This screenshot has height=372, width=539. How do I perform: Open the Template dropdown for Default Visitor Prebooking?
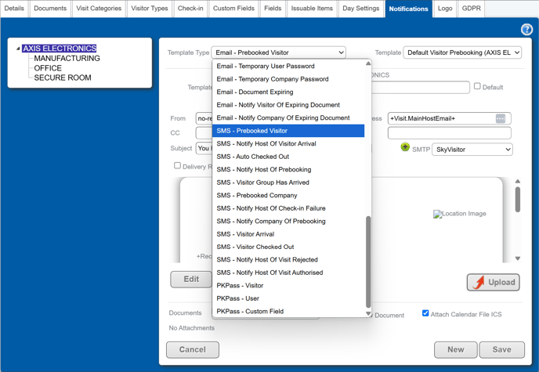pos(462,52)
